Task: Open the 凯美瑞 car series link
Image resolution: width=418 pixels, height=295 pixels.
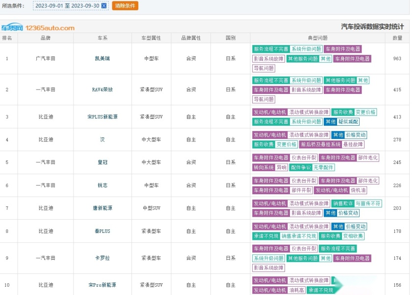Action: 103,59
